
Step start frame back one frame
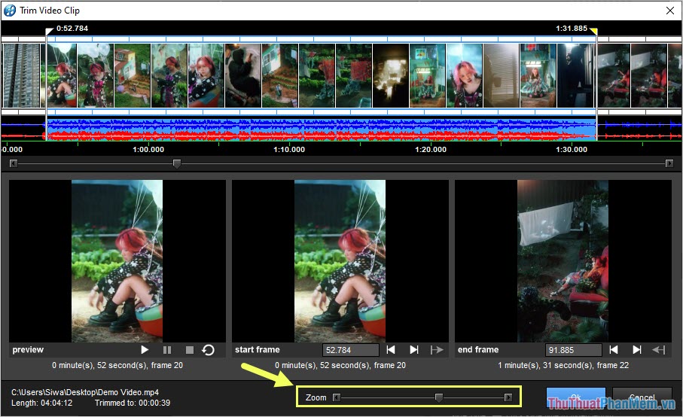pos(391,349)
